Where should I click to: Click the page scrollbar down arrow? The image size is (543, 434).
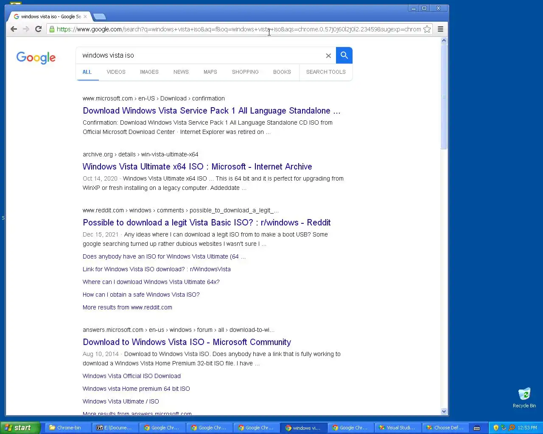click(x=444, y=411)
